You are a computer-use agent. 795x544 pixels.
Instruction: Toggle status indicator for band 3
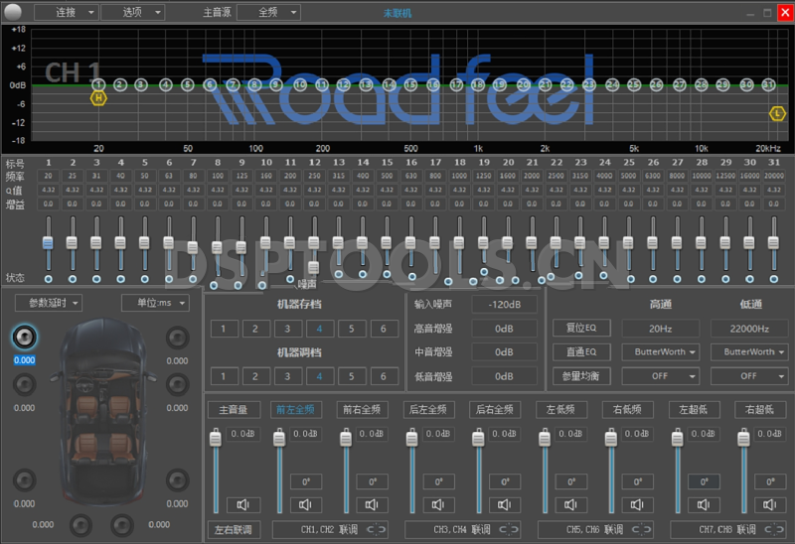[96, 279]
